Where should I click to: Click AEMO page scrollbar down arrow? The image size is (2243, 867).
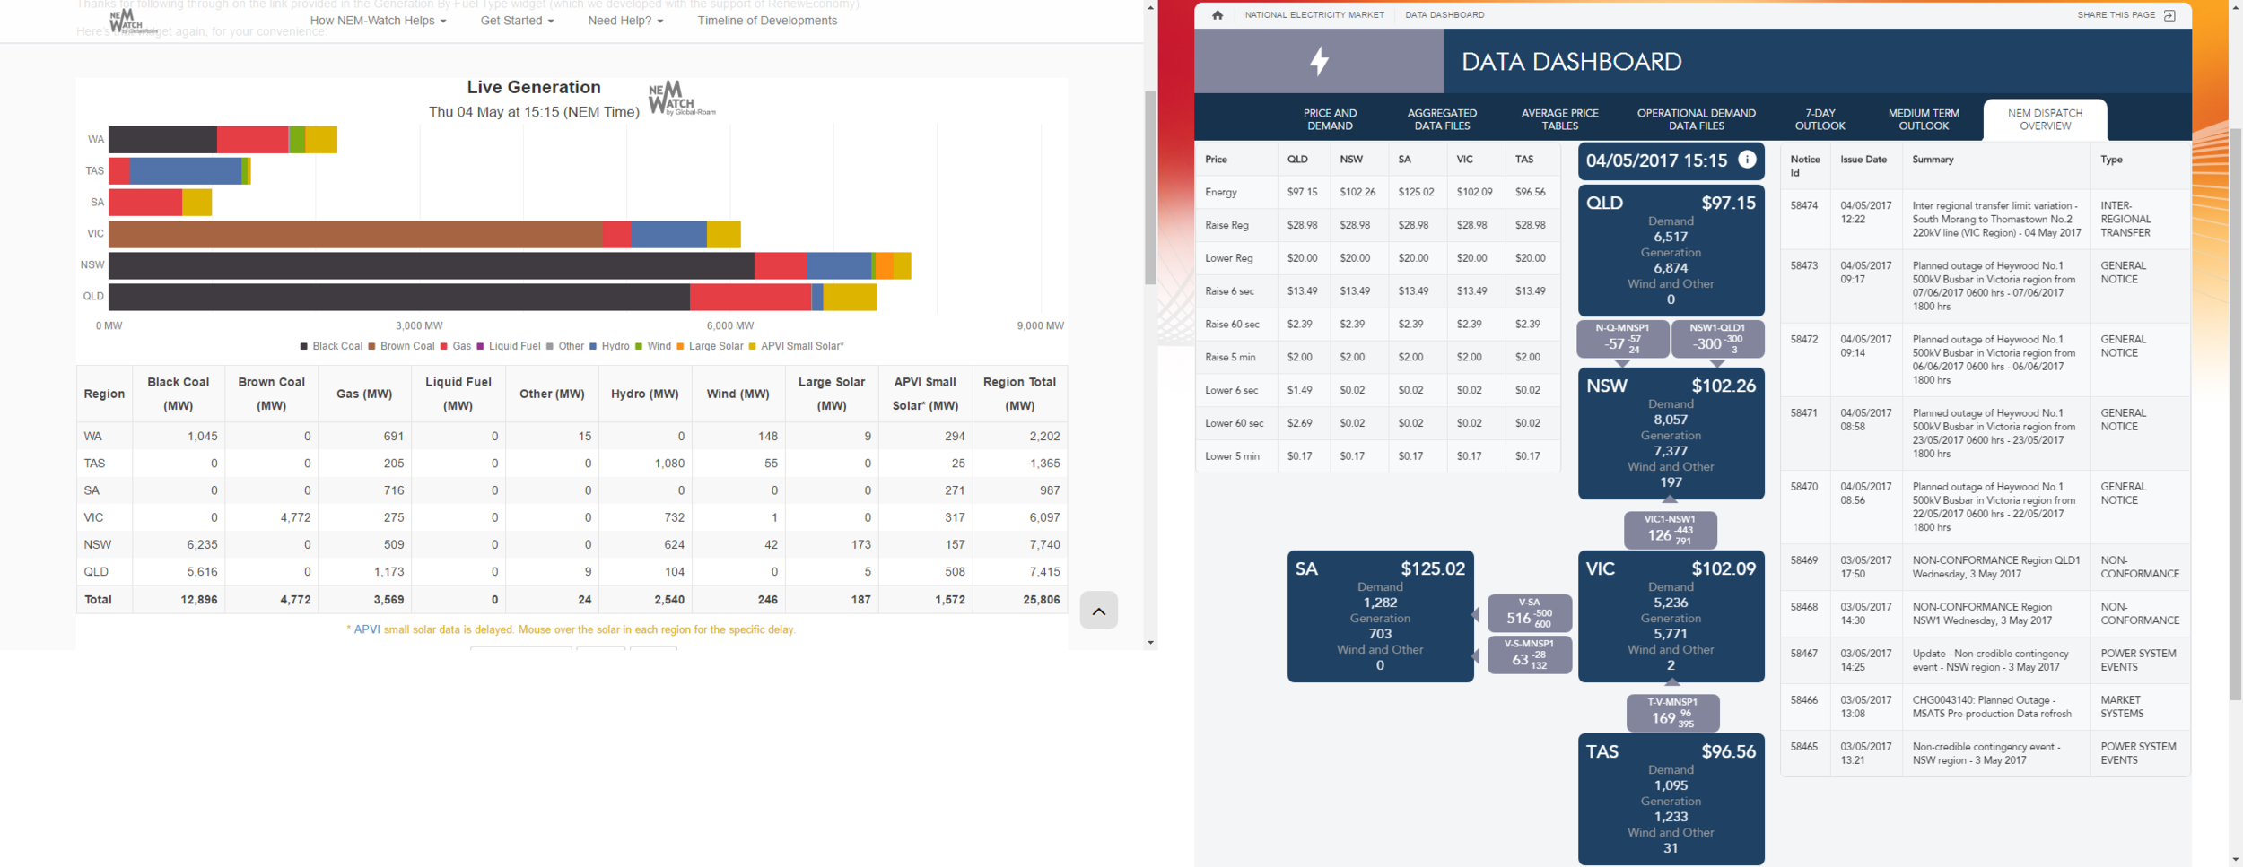point(2234,860)
